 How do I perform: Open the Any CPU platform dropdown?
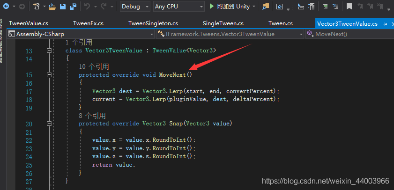coord(178,7)
